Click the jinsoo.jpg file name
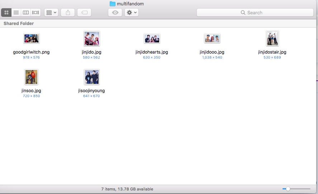This screenshot has width=318, height=194. click(x=31, y=91)
